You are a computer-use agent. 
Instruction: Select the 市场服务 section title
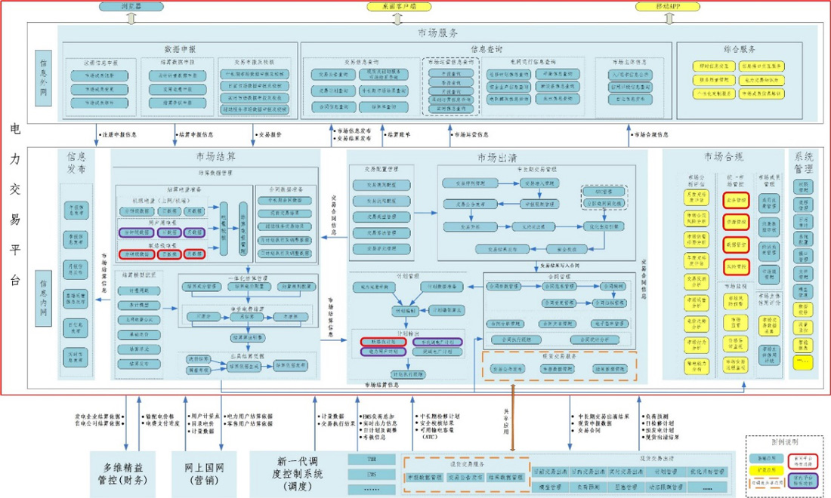click(437, 32)
